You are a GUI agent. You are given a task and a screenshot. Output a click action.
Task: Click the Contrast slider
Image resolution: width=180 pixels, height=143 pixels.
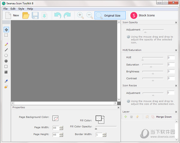click(x=153, y=79)
